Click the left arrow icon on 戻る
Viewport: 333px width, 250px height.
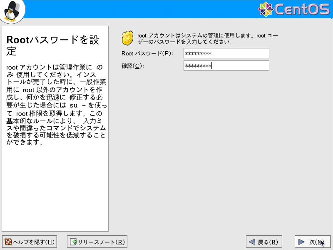click(x=252, y=242)
